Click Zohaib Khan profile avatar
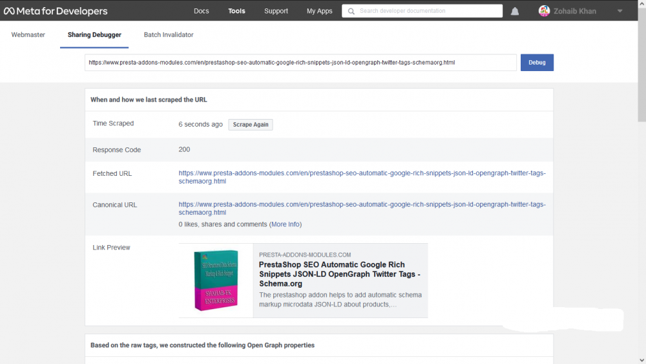Viewport: 646px width, 364px height. (544, 11)
